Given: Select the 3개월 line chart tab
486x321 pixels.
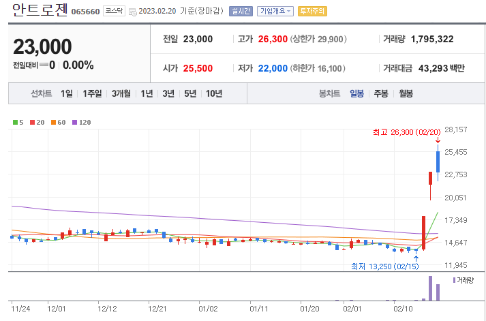Looking at the screenshot, I should pyautogui.click(x=121, y=93).
